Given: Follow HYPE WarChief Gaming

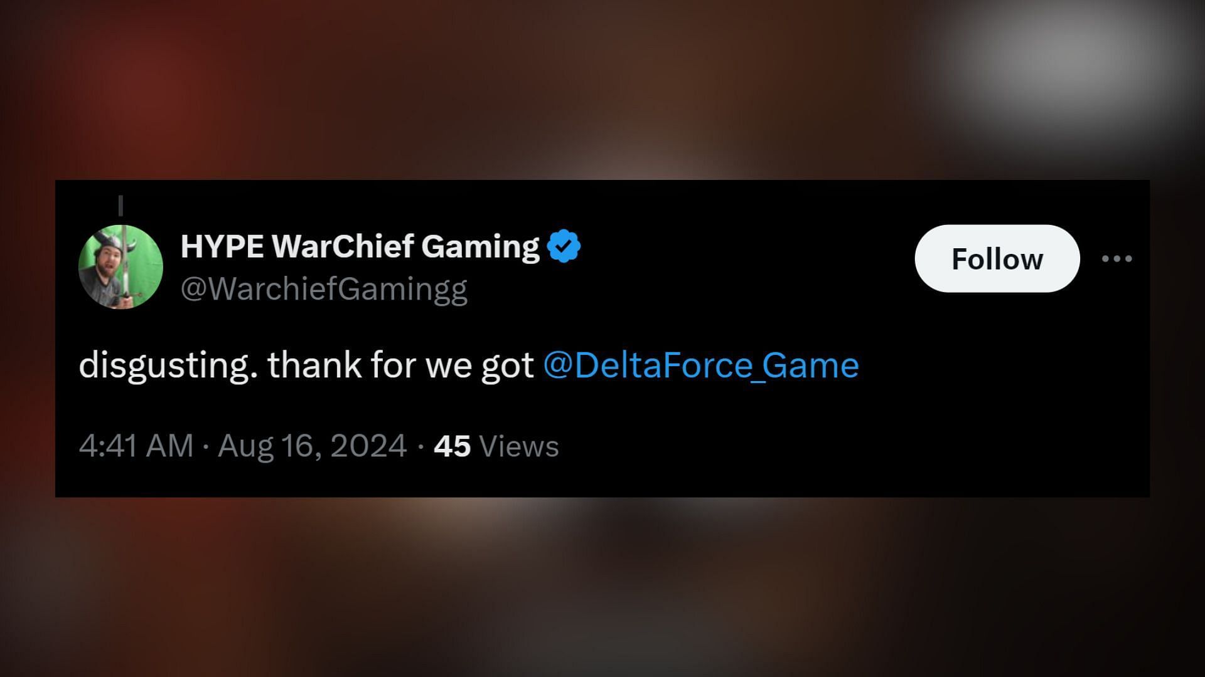Looking at the screenshot, I should coord(997,258).
